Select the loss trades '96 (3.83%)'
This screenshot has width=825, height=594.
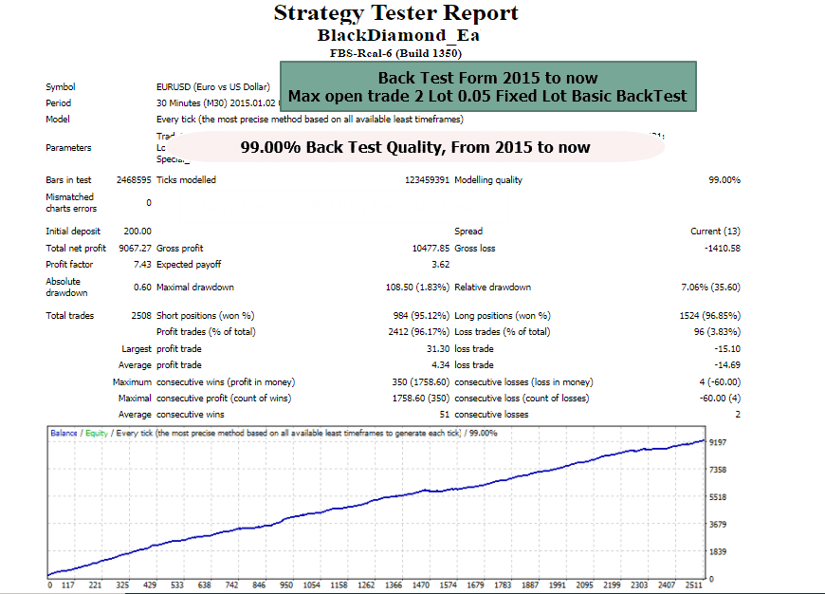coord(717,332)
